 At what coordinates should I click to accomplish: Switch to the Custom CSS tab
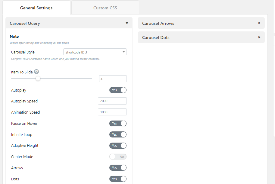pos(105,8)
